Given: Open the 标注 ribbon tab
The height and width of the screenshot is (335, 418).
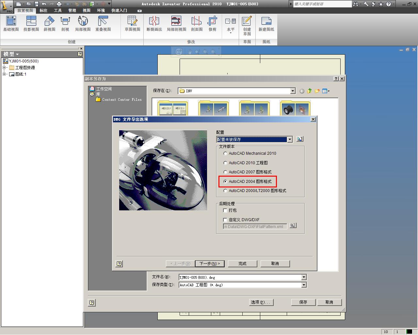Looking at the screenshot, I should point(43,10).
